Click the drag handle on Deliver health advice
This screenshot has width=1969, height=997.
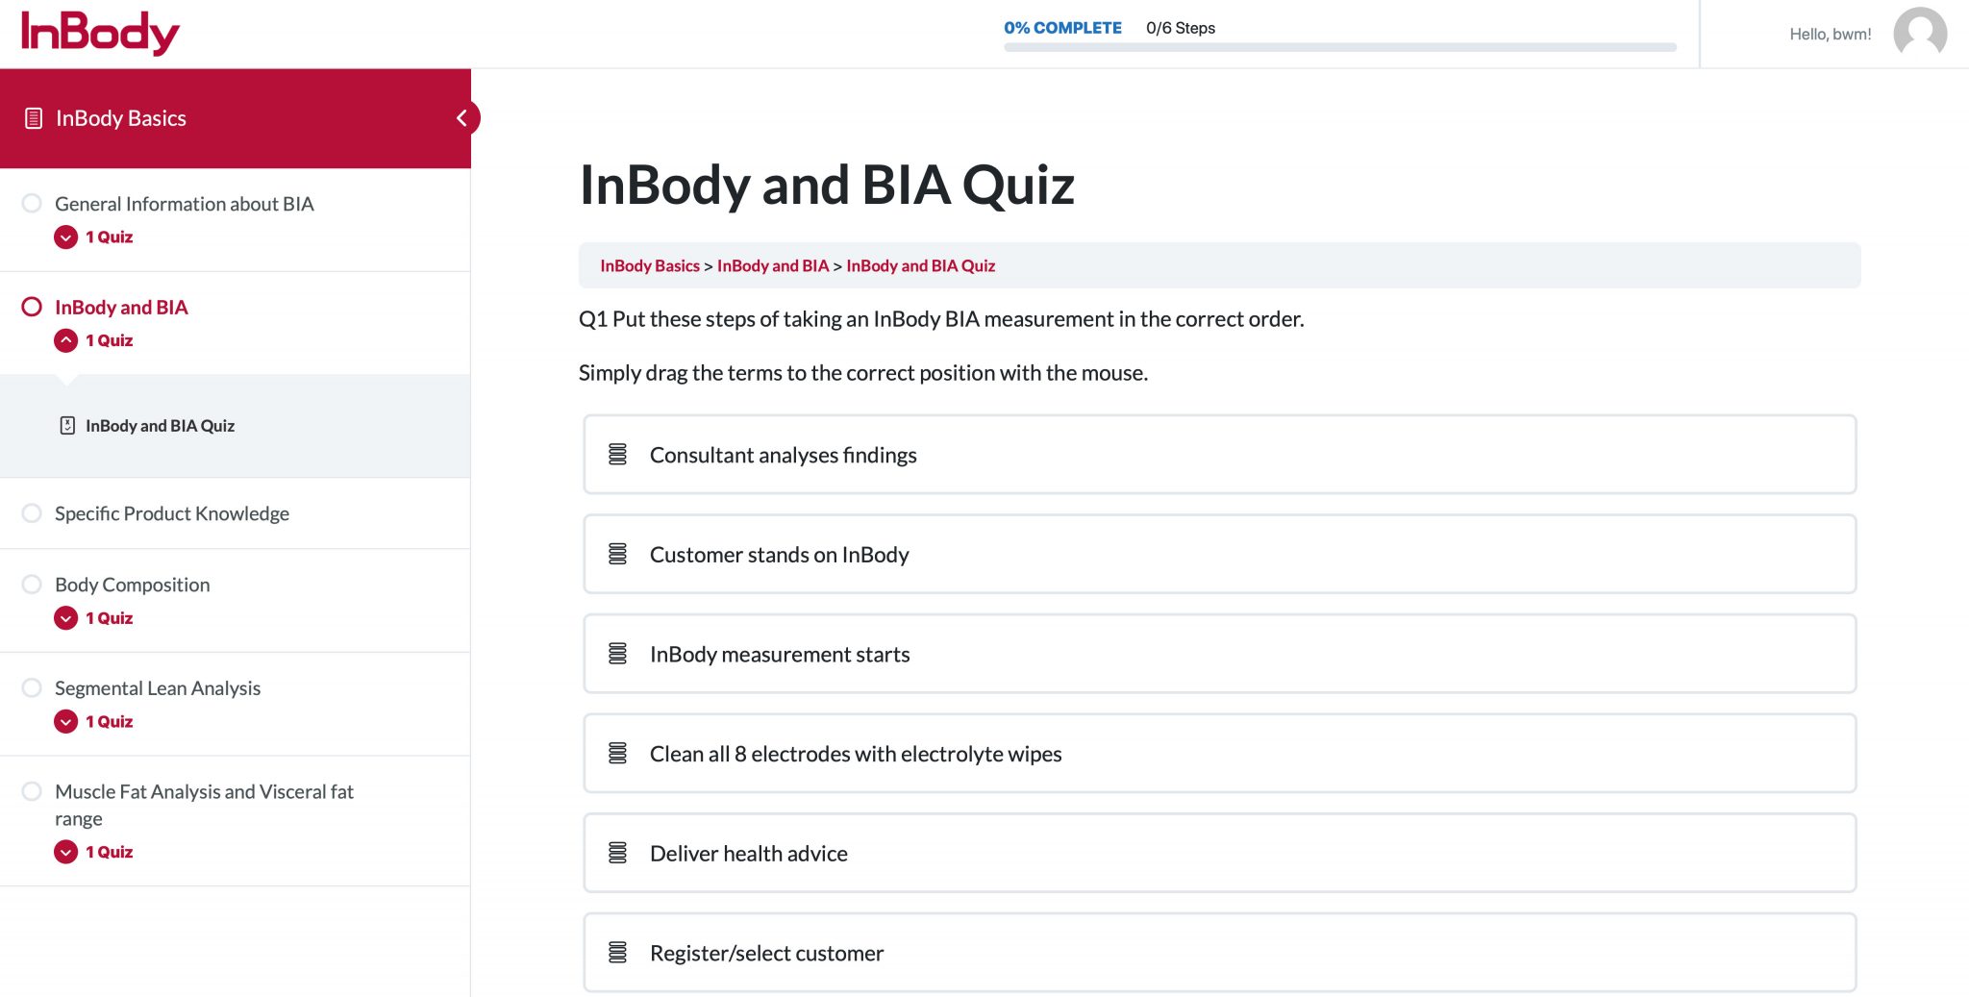[617, 853]
